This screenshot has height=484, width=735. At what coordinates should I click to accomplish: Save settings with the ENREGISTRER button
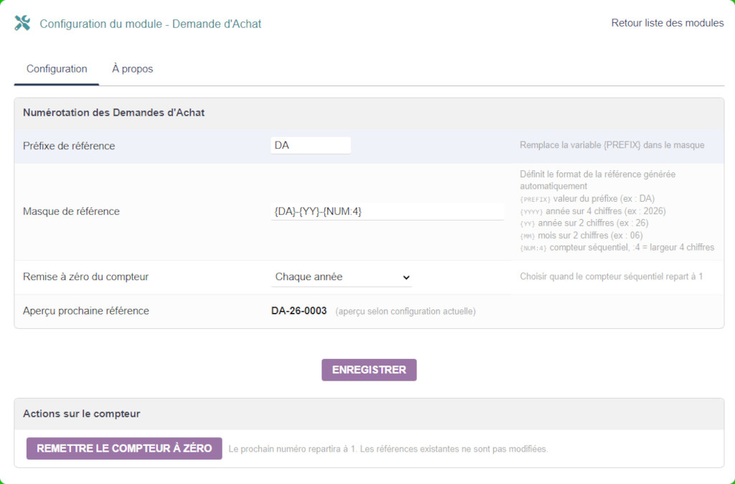click(x=369, y=370)
